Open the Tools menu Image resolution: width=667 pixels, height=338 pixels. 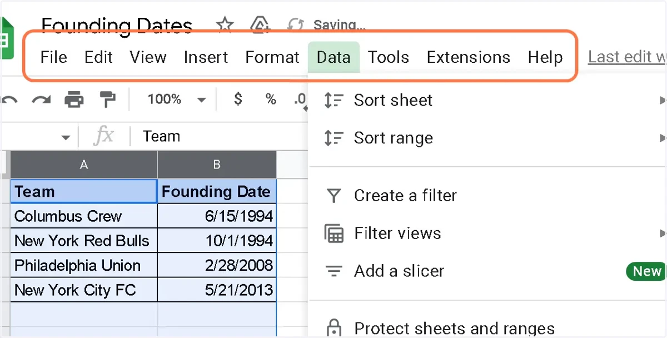point(389,57)
